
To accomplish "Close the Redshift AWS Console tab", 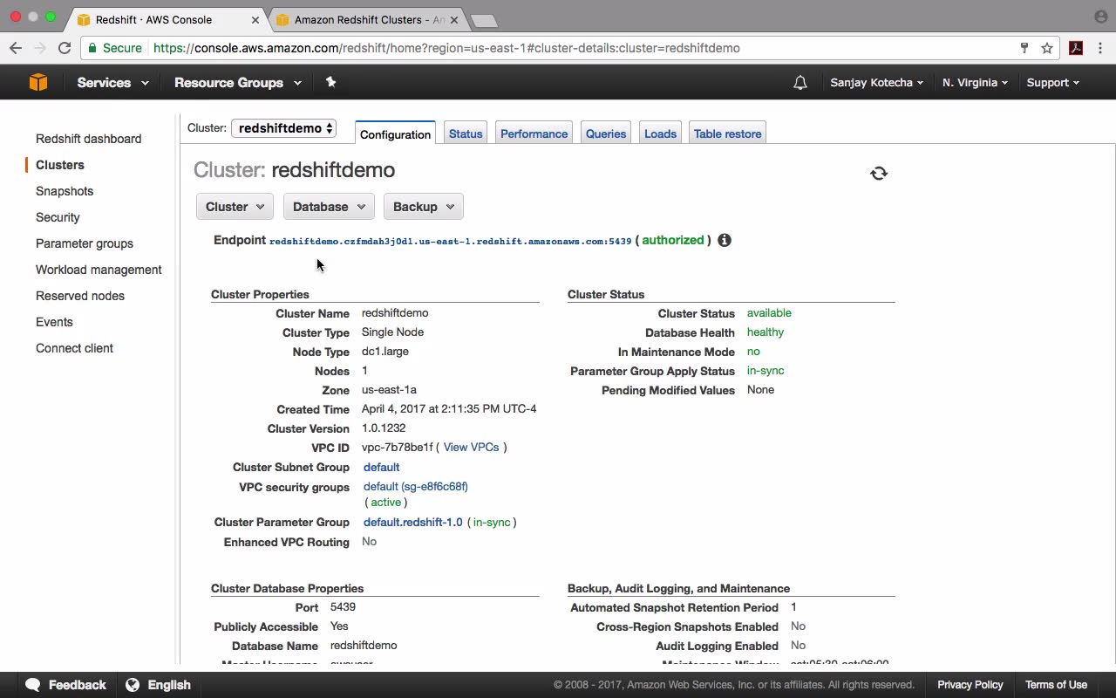I will [x=255, y=19].
